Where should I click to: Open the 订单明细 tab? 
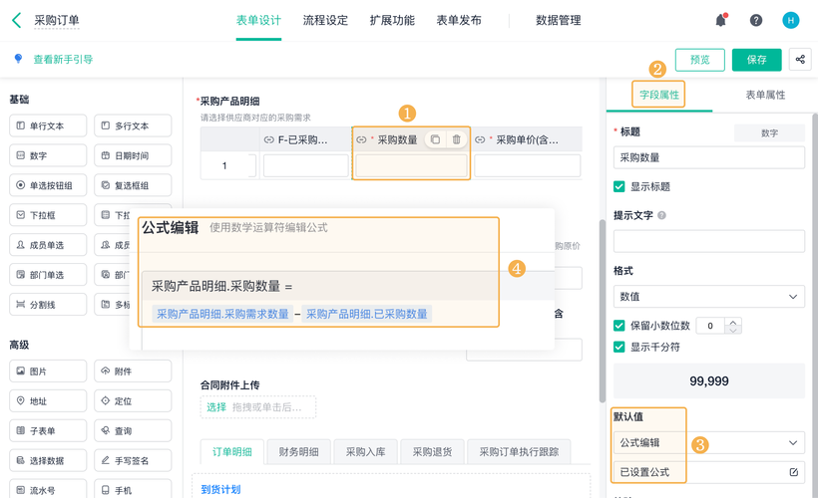click(x=232, y=451)
